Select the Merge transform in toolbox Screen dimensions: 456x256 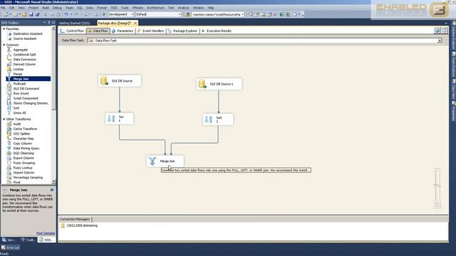[17, 74]
